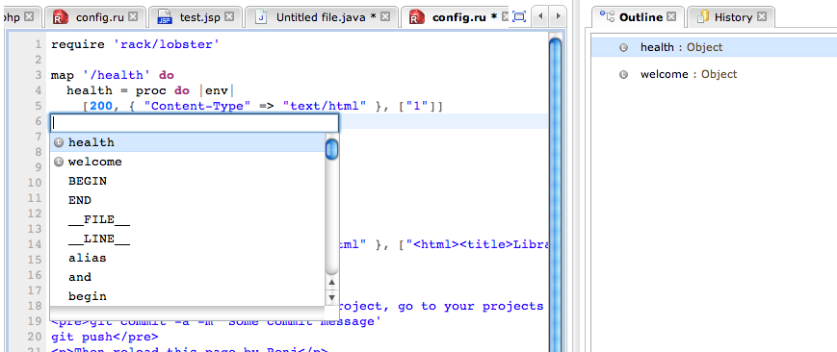Click the Ruby icon on inactive config.ru tab
Viewport: 837px width, 352px height.
tap(61, 17)
